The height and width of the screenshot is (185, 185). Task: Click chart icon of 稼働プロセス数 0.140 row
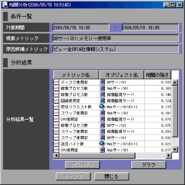(56, 95)
